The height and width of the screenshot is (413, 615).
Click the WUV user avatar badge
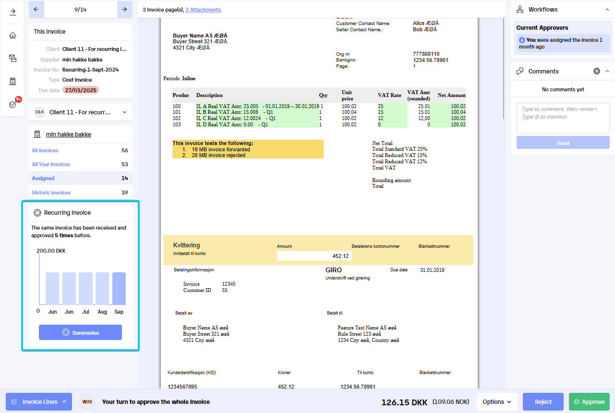coord(87,402)
